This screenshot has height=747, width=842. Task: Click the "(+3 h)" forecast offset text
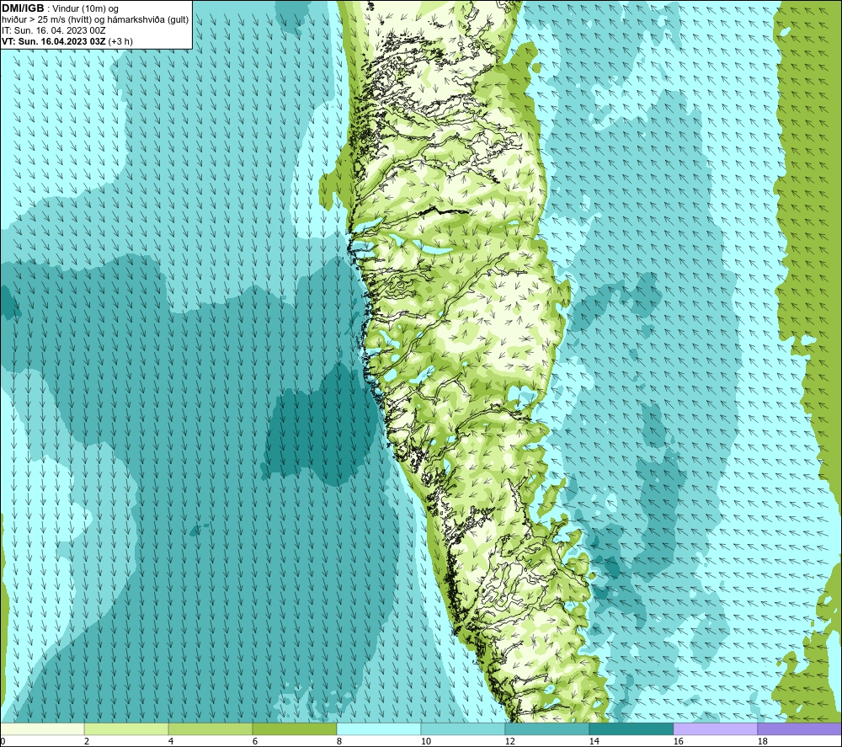pyautogui.click(x=120, y=41)
